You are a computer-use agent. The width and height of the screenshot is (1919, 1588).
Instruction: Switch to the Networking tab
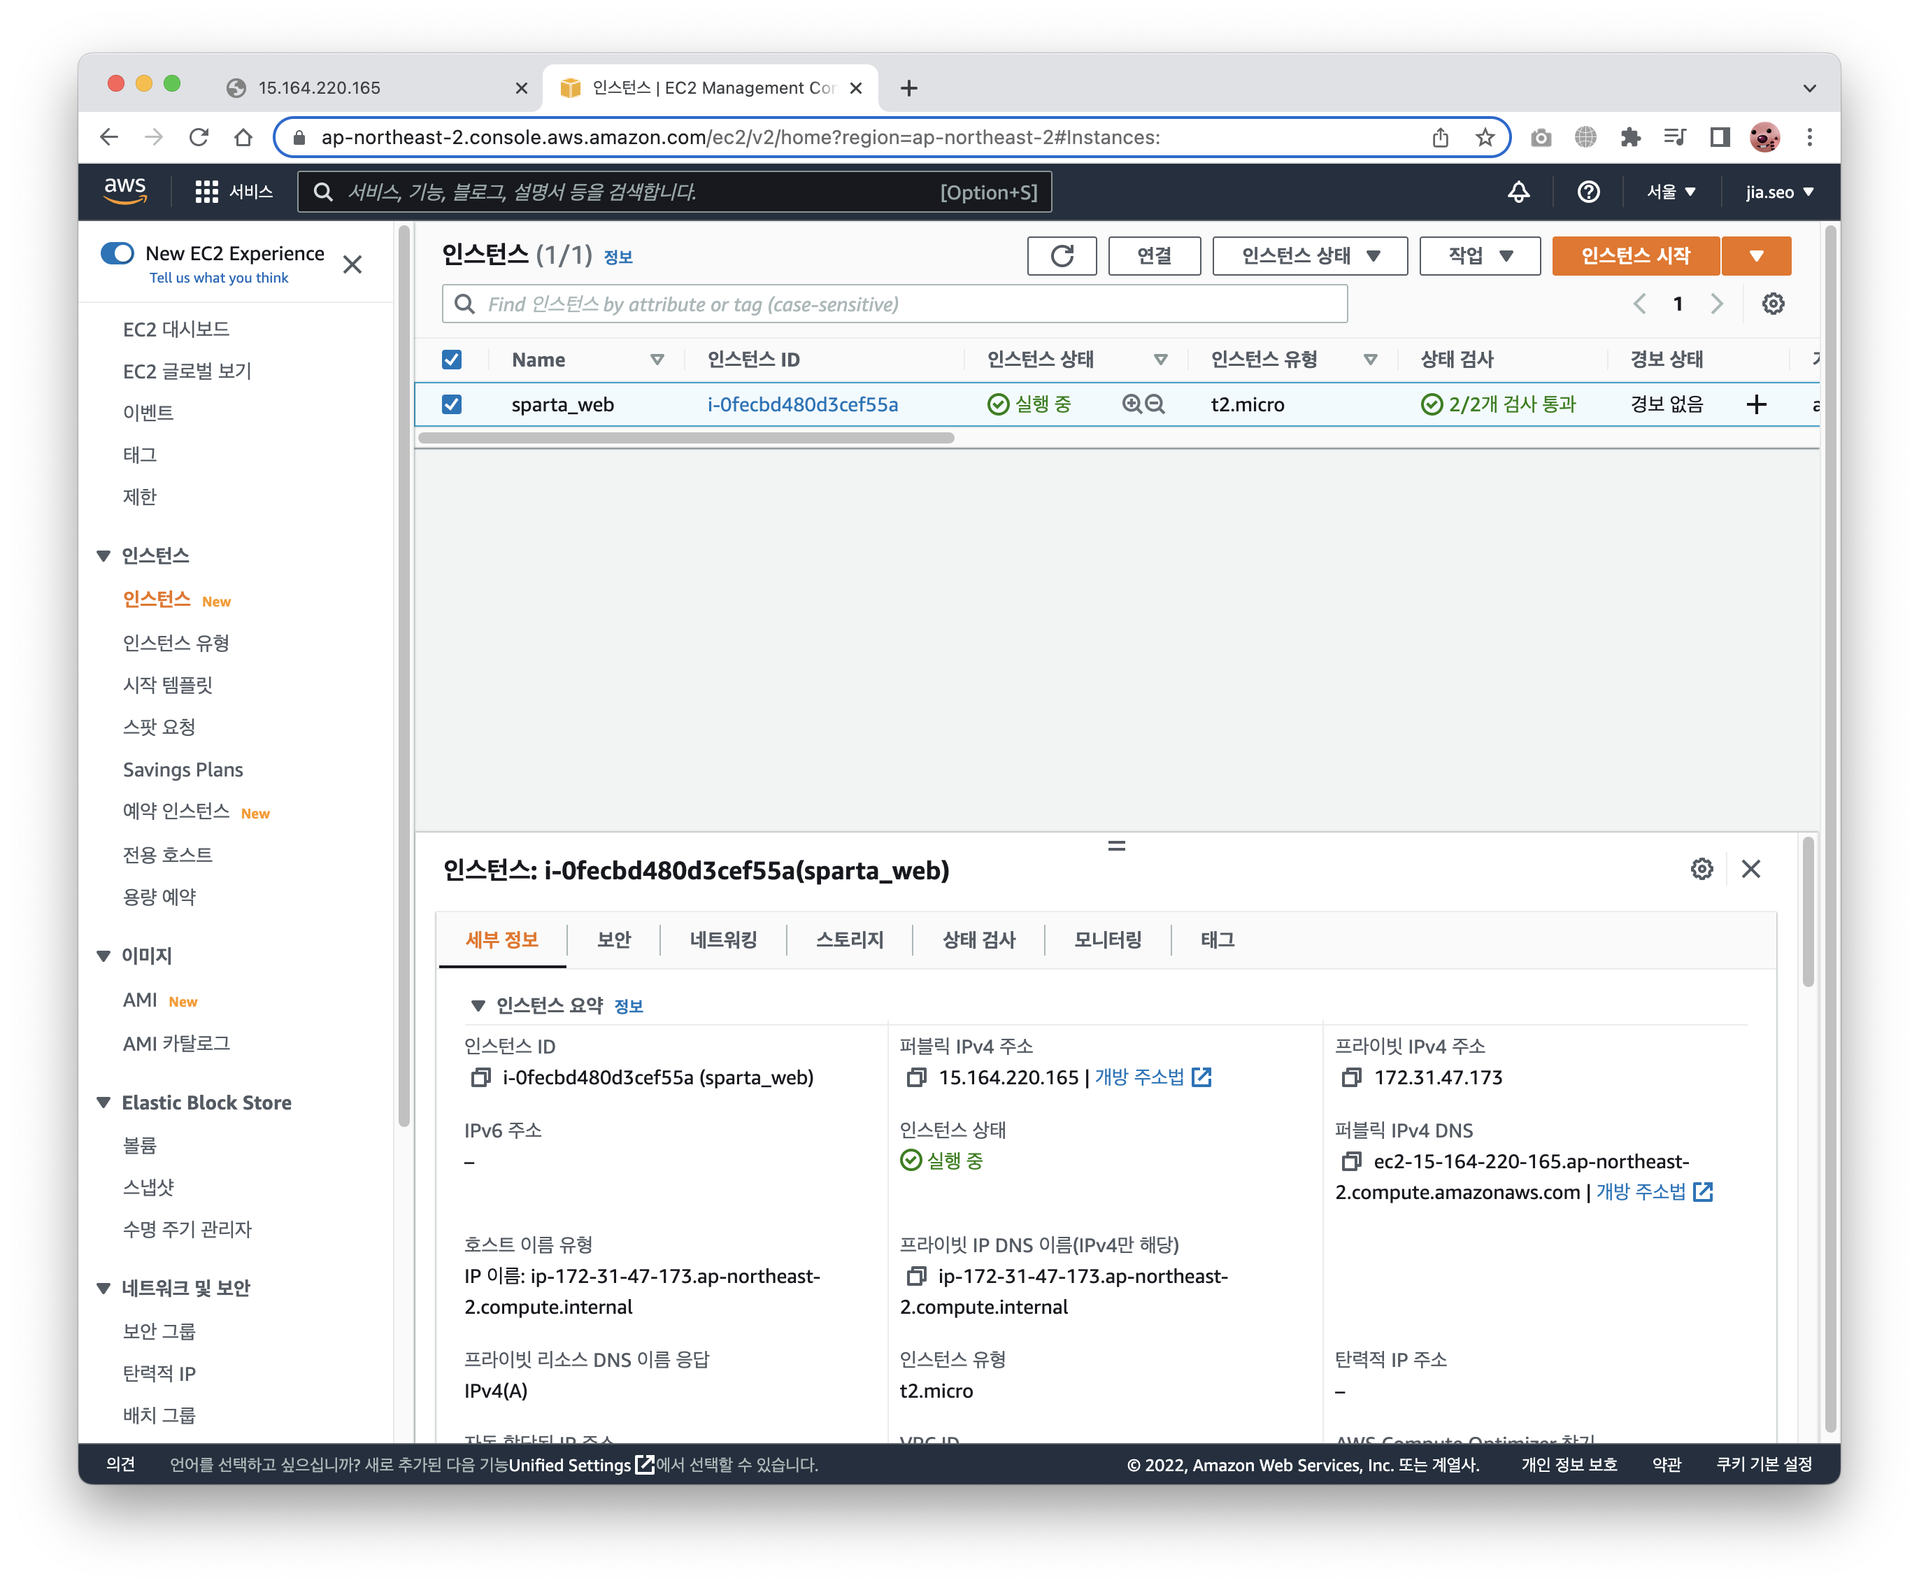click(x=723, y=940)
